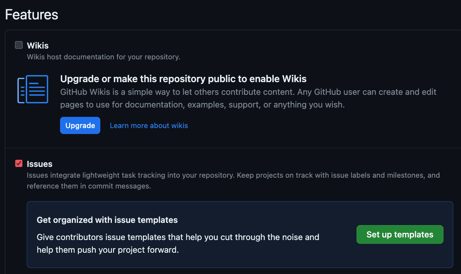
Task: Click the blue Upgrade button
Action: click(80, 125)
